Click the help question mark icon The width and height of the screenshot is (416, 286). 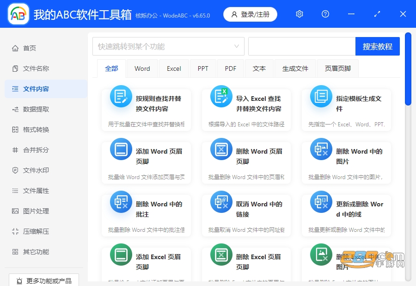click(x=325, y=14)
